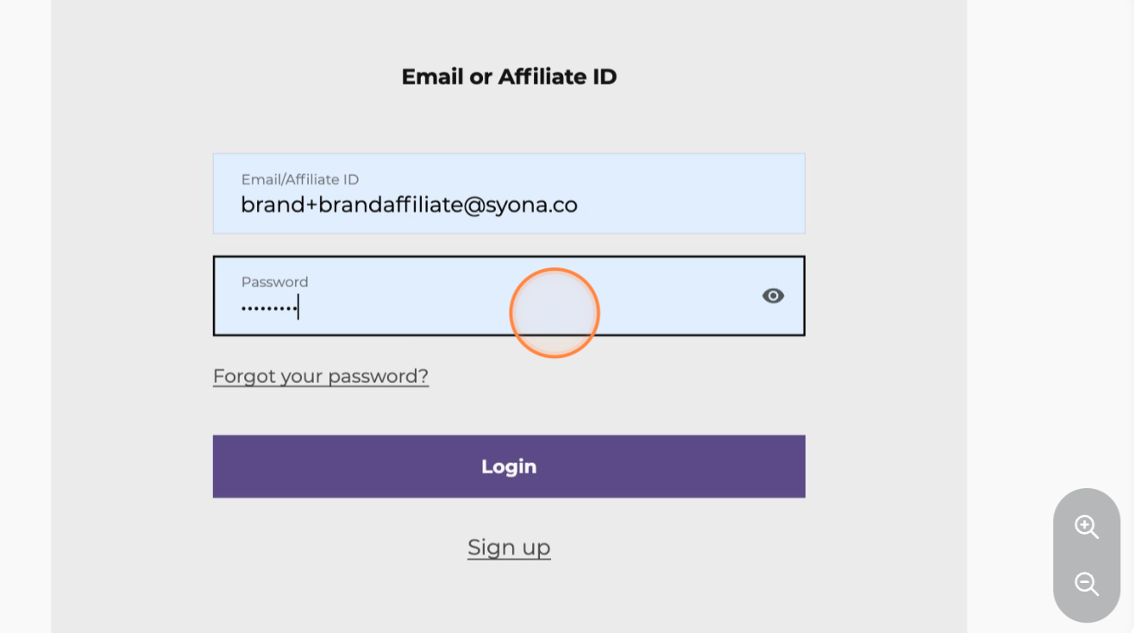Image resolution: width=1141 pixels, height=633 pixels.
Task: Click the word "Login" on the purple button
Action: click(x=509, y=467)
